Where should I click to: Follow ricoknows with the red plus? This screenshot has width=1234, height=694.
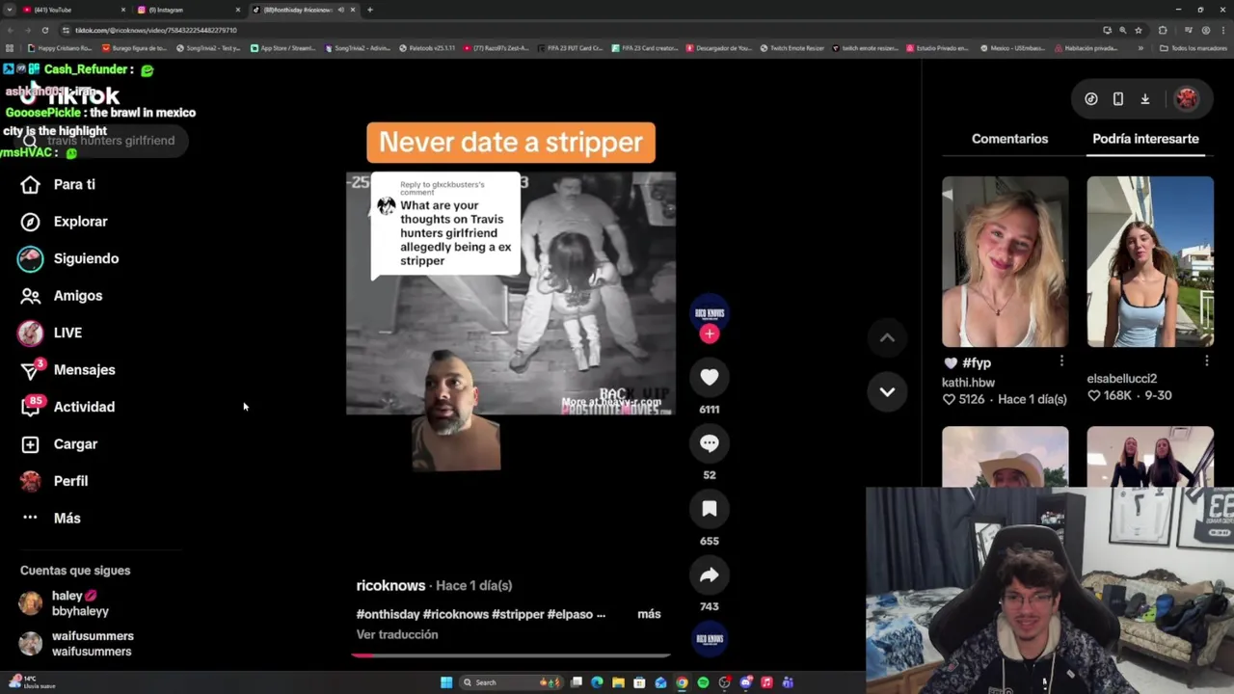click(x=710, y=334)
